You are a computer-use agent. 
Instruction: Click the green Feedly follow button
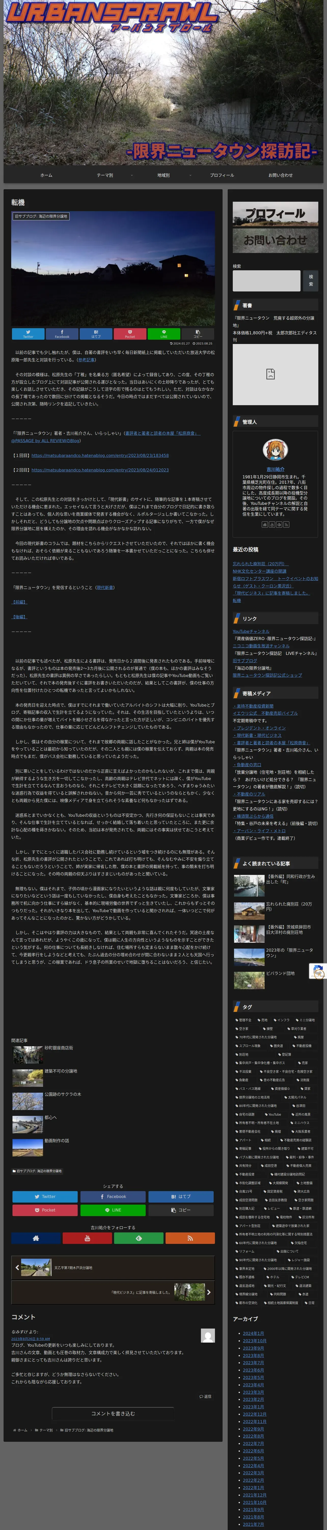click(138, 1238)
